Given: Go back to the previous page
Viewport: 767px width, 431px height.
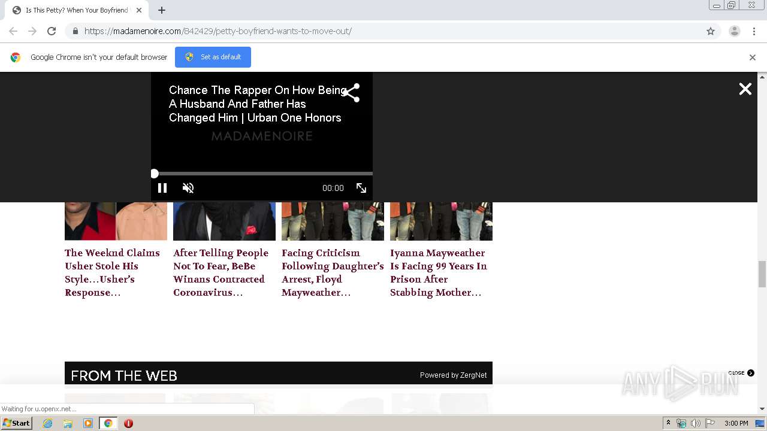Looking at the screenshot, I should (x=13, y=31).
